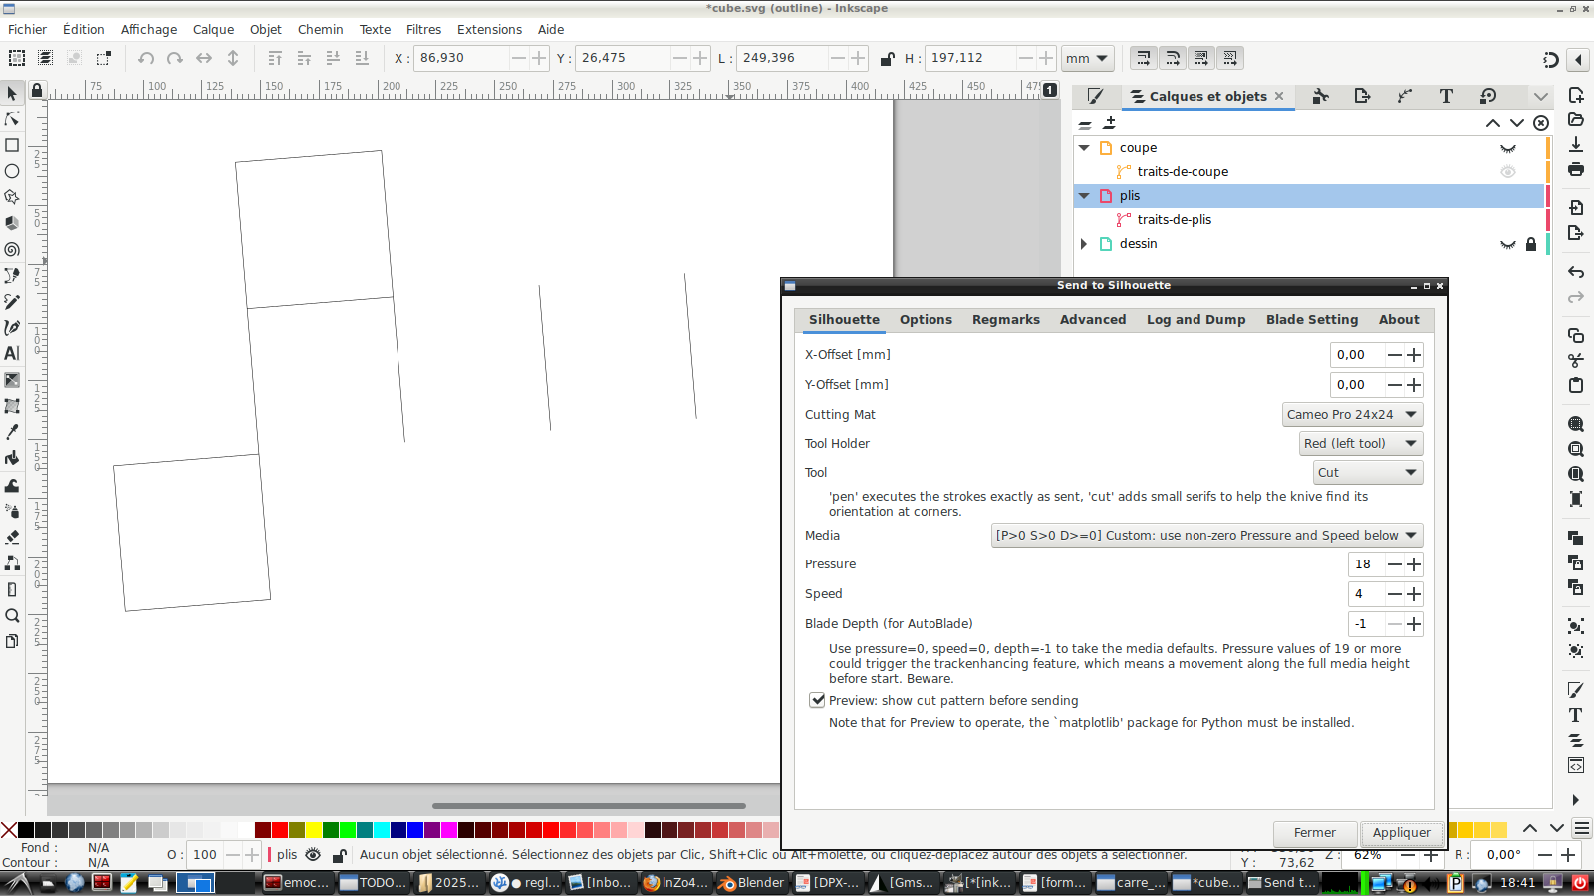
Task: Select the Ellipse/circle tool
Action: (12, 171)
